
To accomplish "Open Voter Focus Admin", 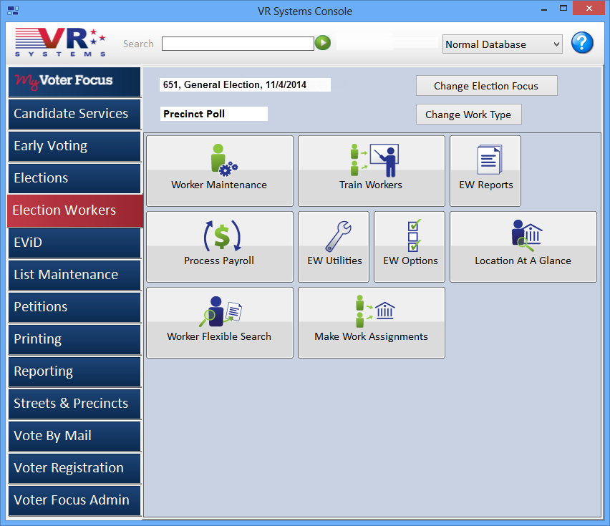I will (74, 501).
